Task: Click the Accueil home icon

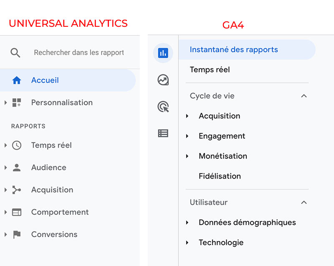Action: pos(17,80)
